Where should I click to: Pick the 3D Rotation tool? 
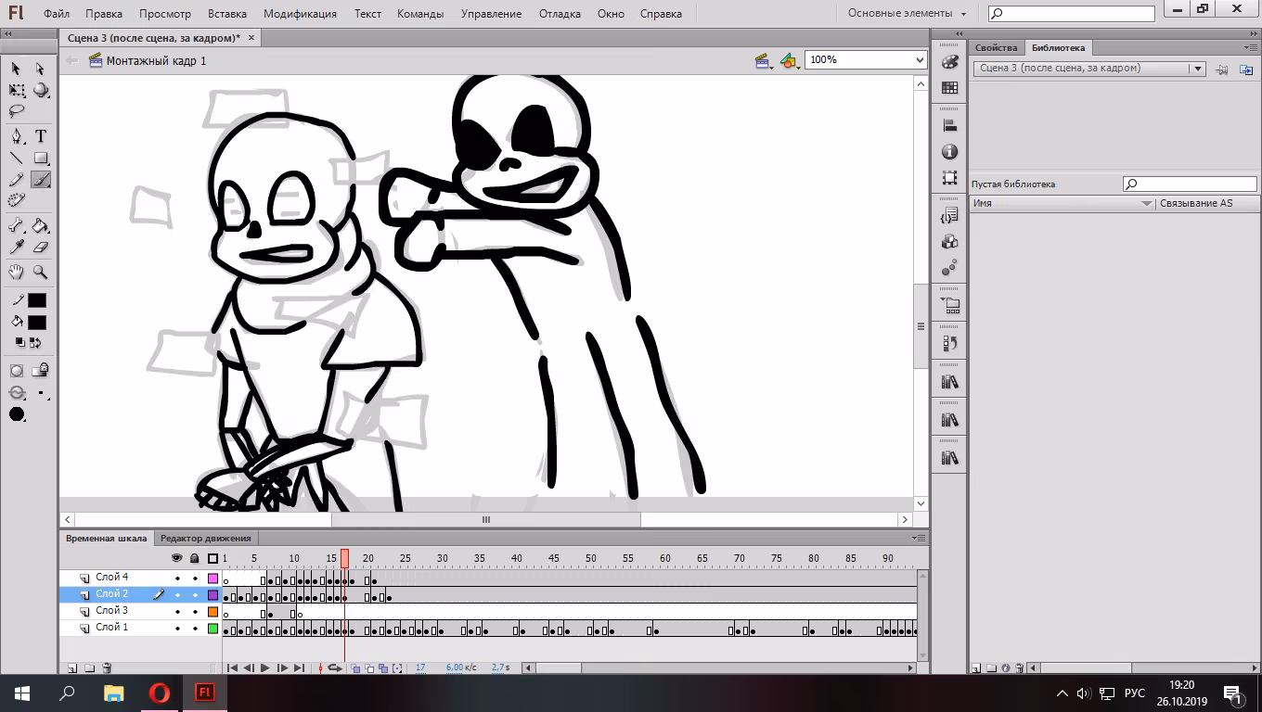40,90
